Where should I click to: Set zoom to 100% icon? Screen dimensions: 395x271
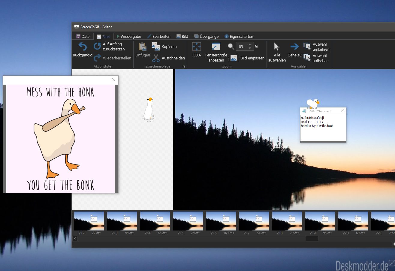pyautogui.click(x=196, y=47)
